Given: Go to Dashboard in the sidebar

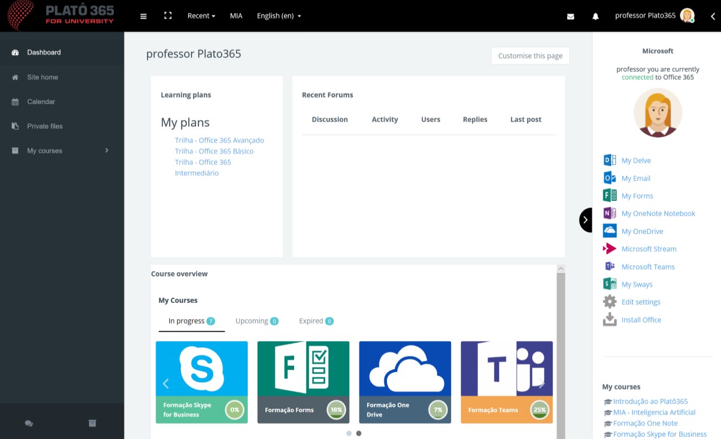Looking at the screenshot, I should pyautogui.click(x=62, y=52).
